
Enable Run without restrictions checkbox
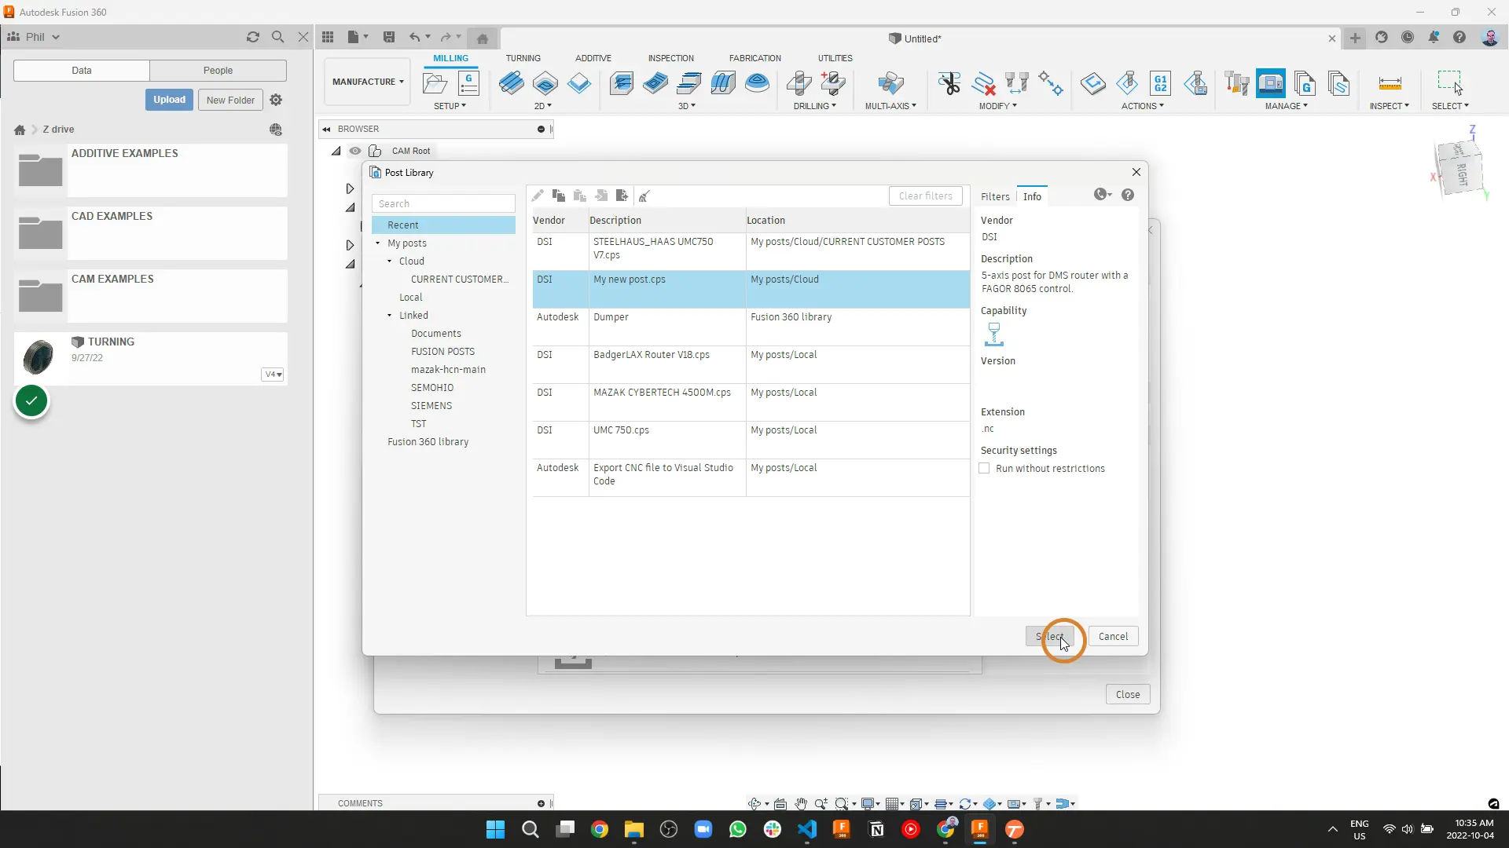984,468
